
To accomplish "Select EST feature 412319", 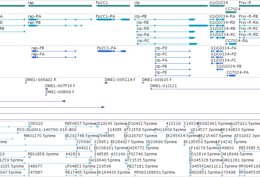I will (173, 124).
